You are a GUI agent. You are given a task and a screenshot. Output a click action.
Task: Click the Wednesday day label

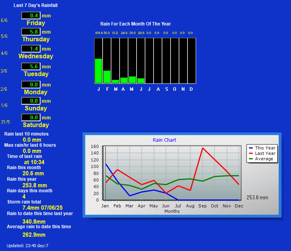click(36, 56)
